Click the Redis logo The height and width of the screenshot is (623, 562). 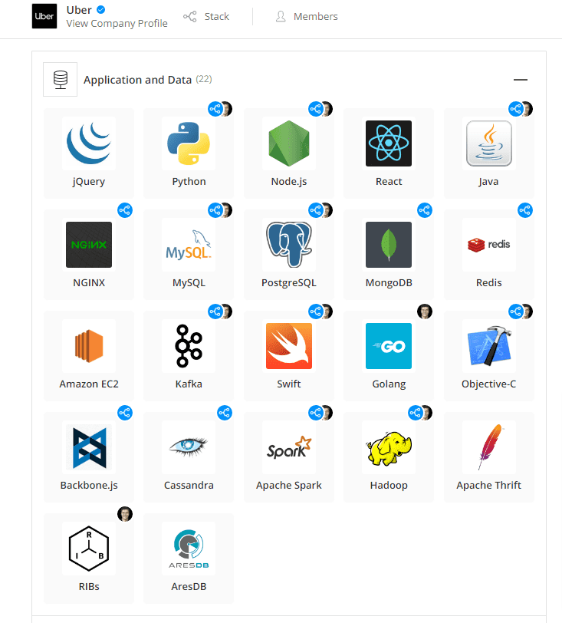pyautogui.click(x=489, y=245)
